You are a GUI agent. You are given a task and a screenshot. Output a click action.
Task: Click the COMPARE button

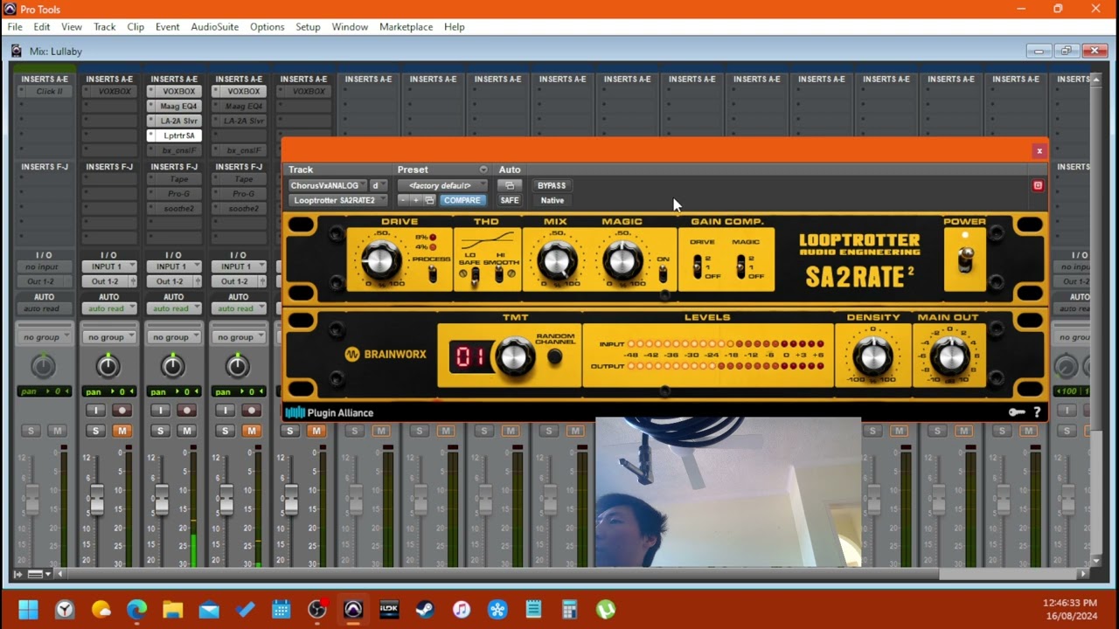coord(462,200)
